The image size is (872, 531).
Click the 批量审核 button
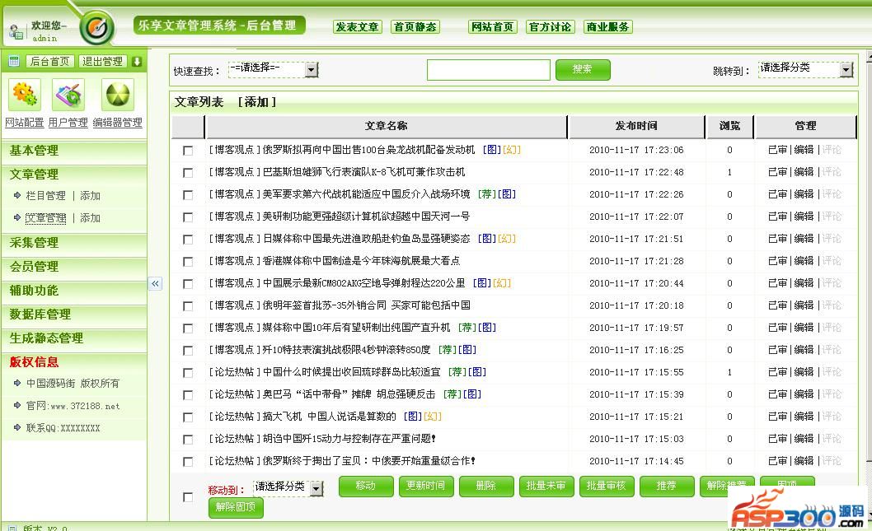click(x=606, y=486)
